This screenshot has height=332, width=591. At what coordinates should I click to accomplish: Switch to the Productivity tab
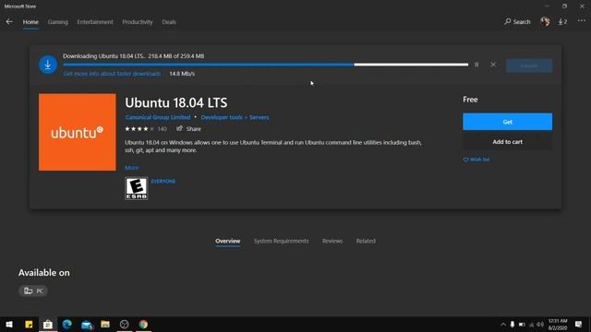[x=138, y=22]
